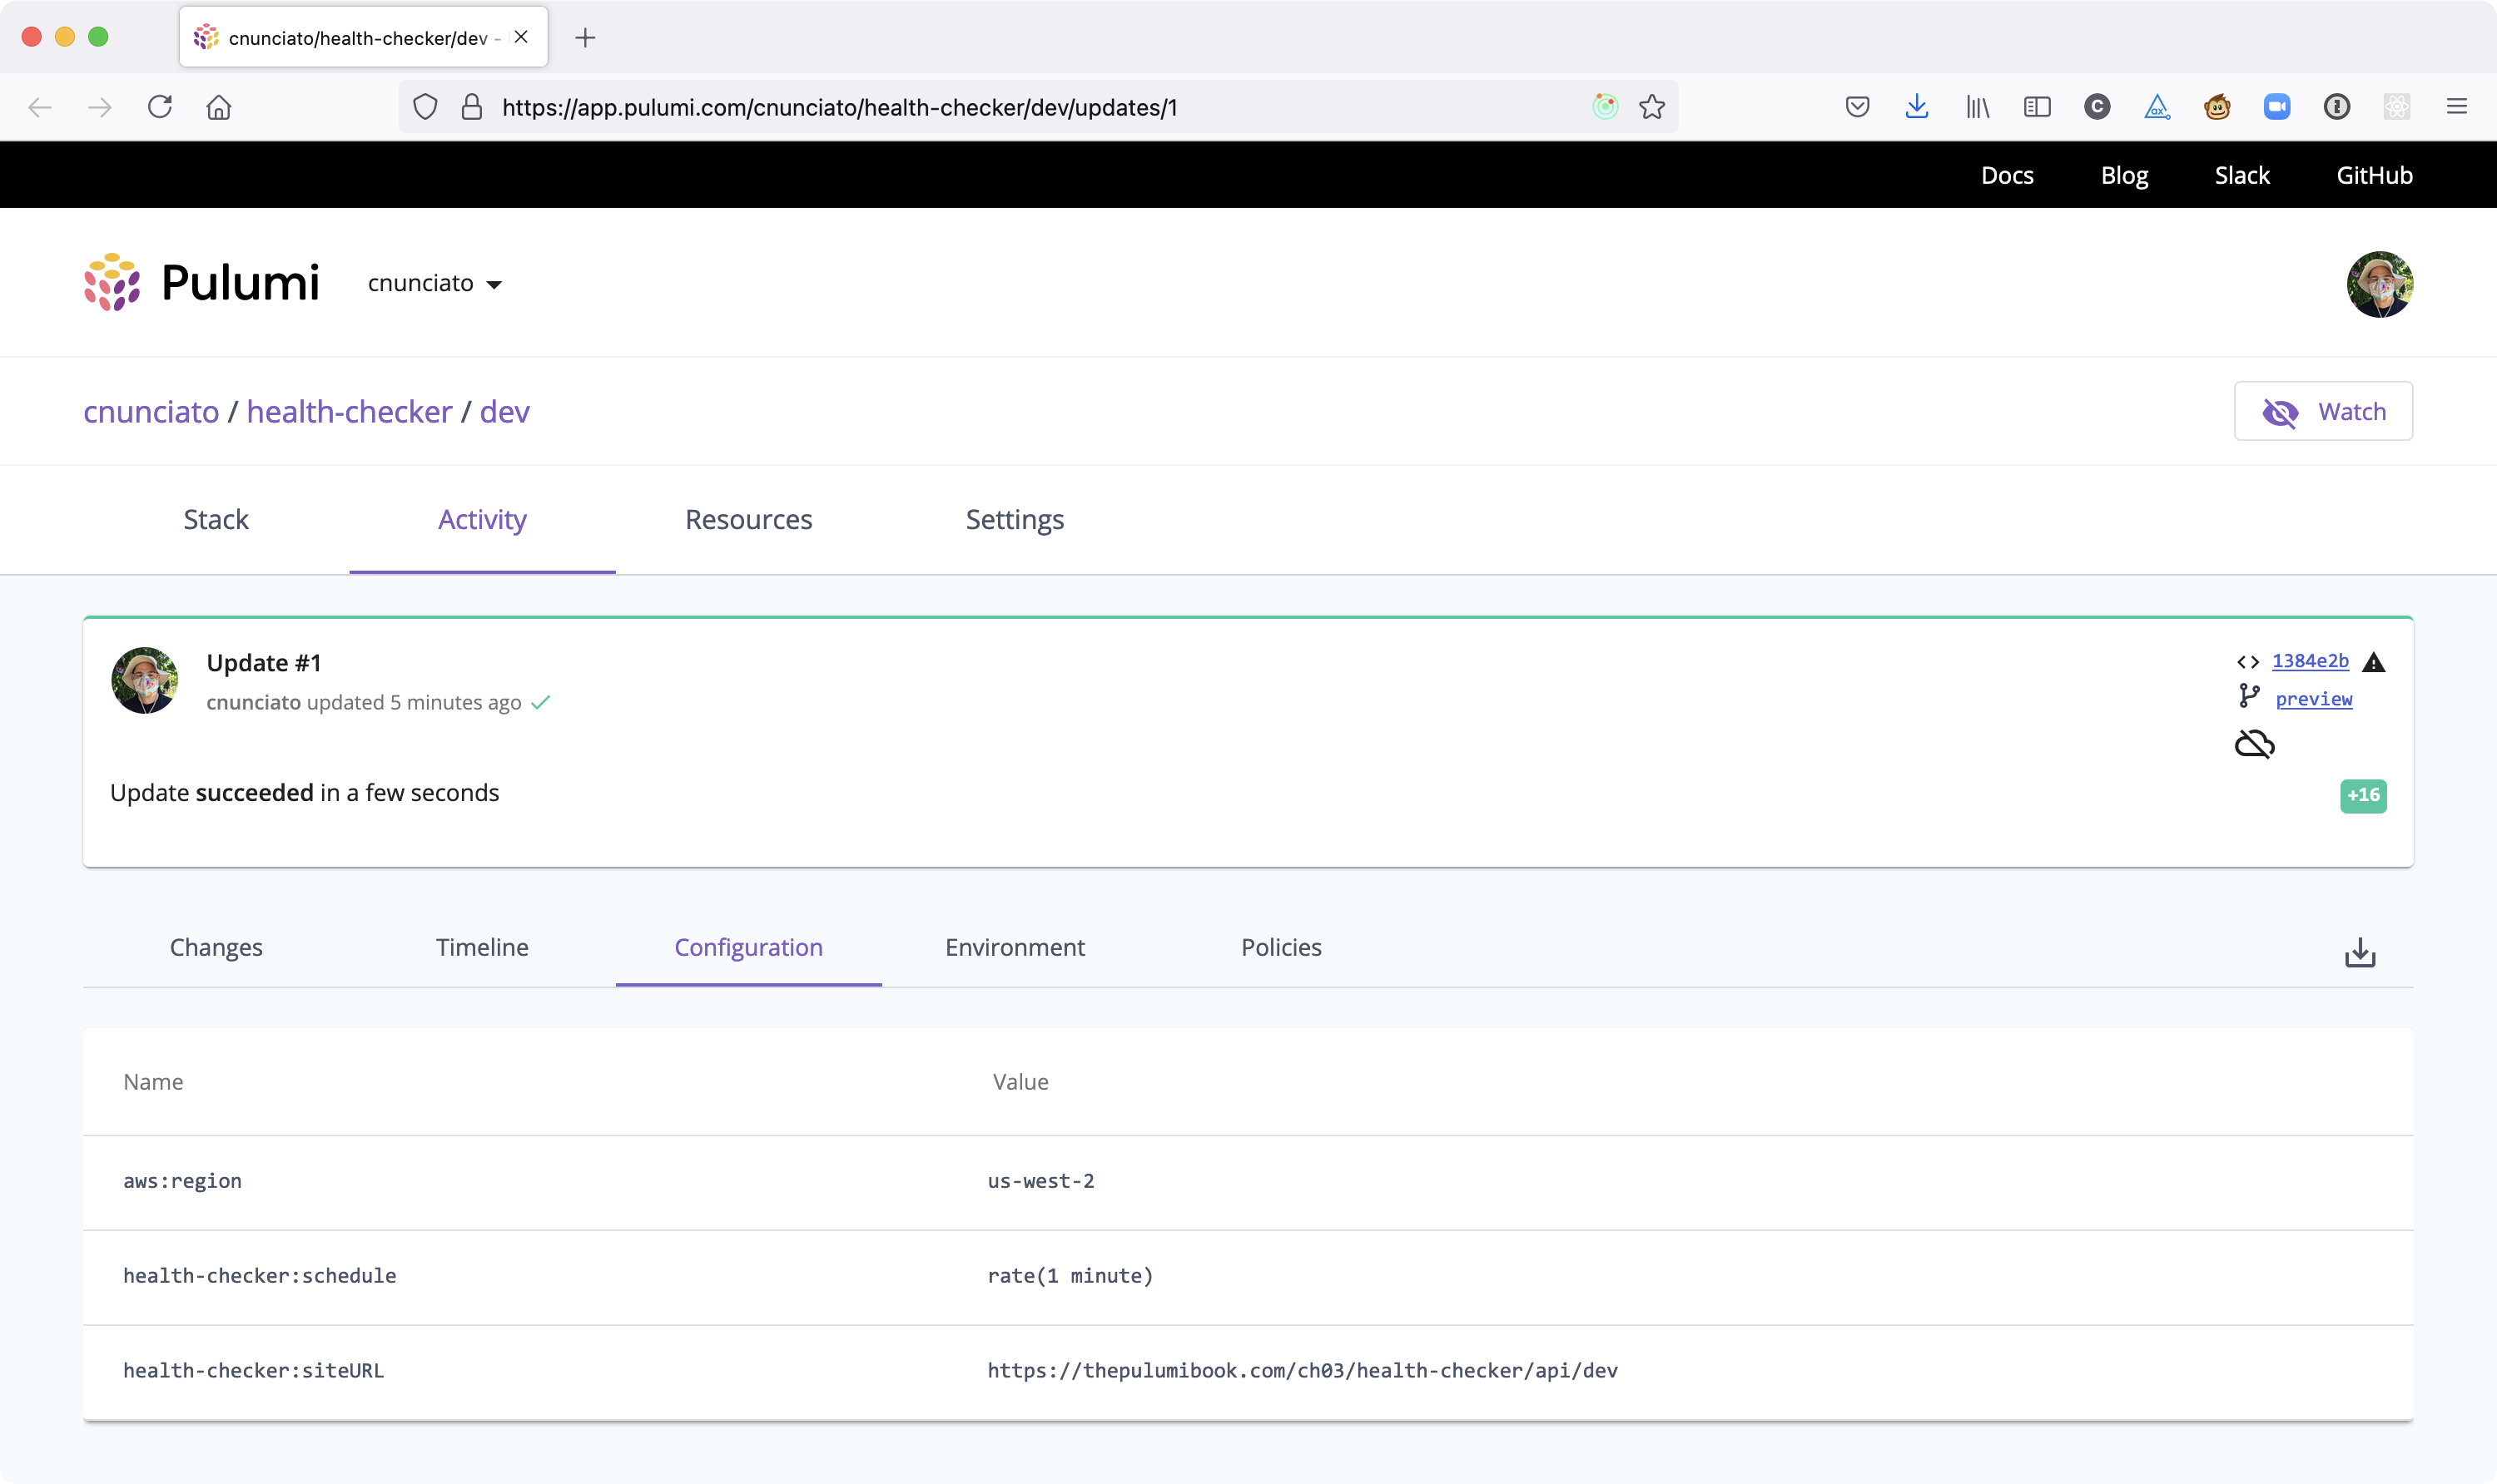Screen dimensions: 2497x1484
Task: Click the cloud-off icon in the update card
Action: tap(2255, 744)
